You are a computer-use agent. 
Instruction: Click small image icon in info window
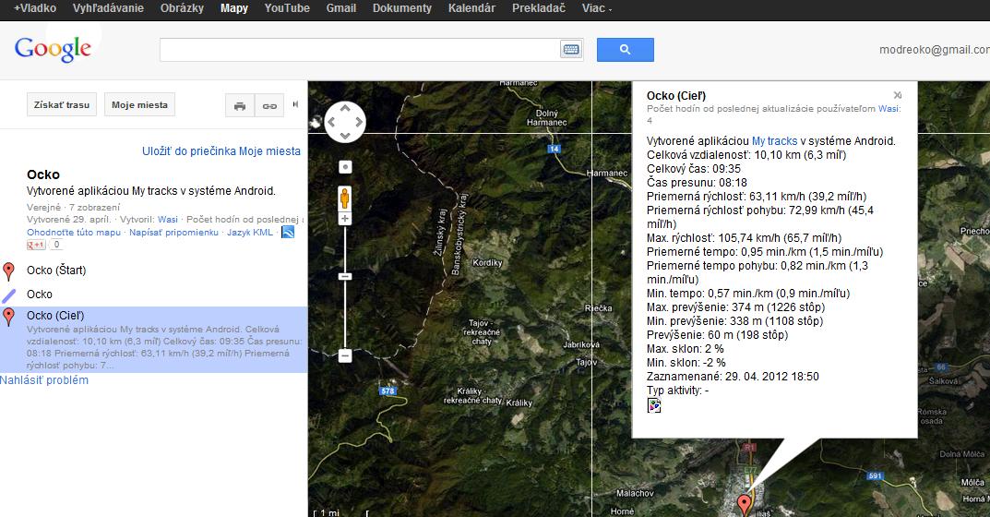click(x=654, y=406)
